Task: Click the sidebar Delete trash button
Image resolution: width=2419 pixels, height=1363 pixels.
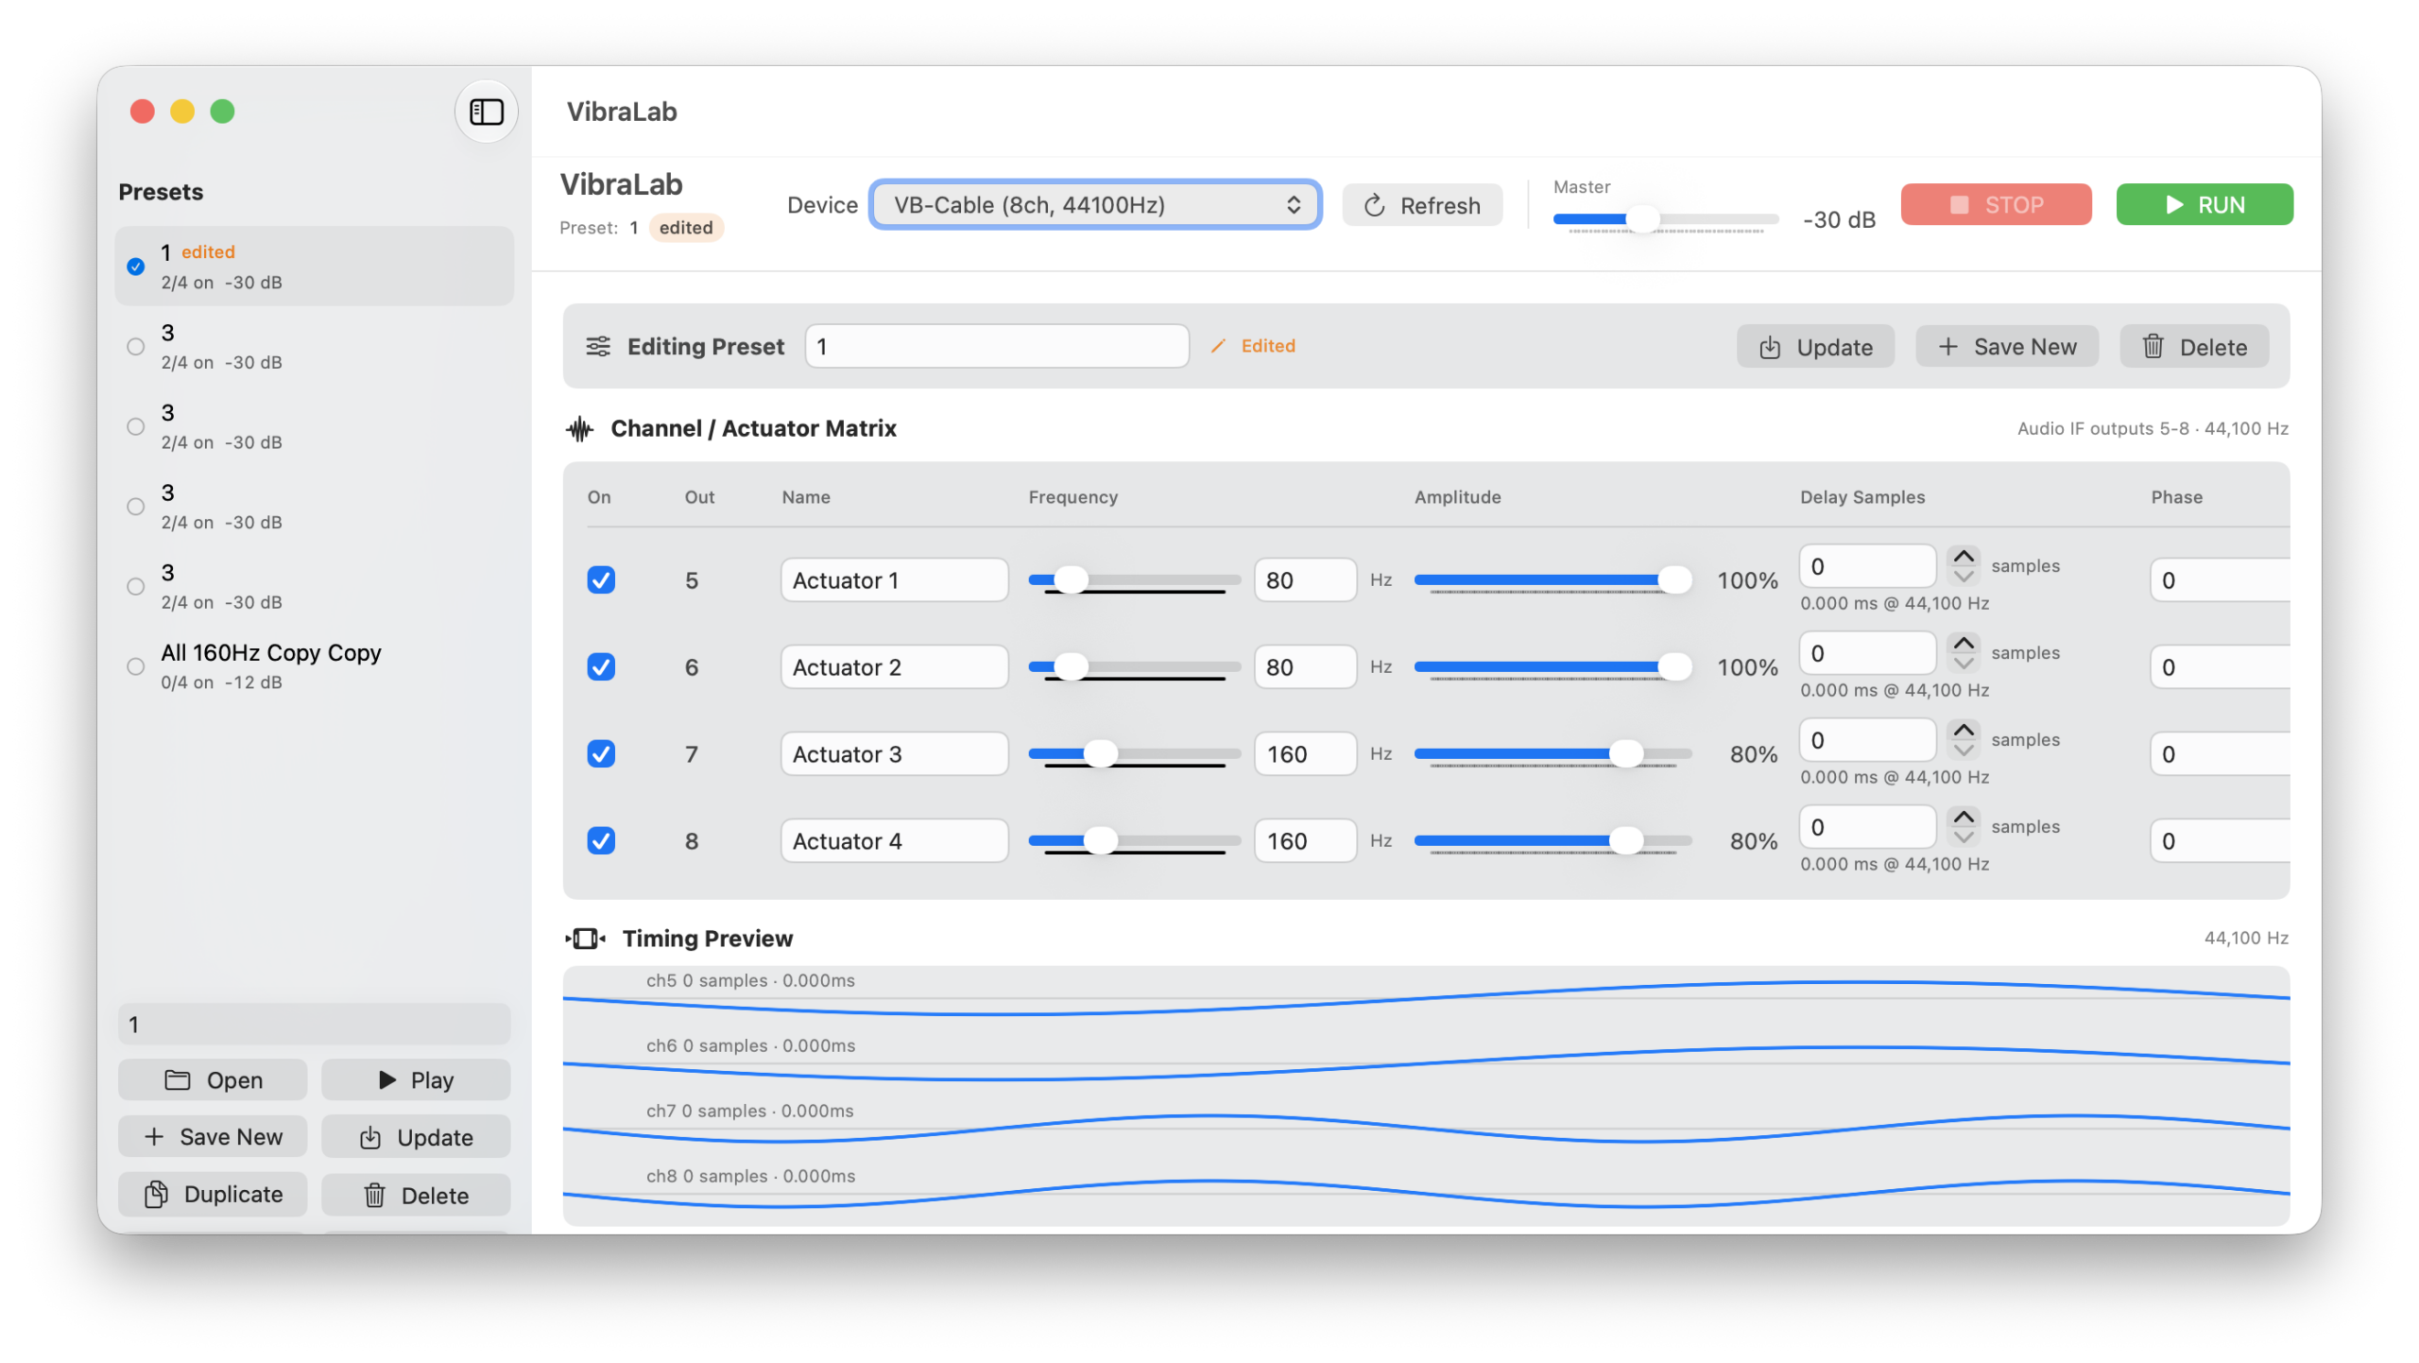Action: [415, 1195]
